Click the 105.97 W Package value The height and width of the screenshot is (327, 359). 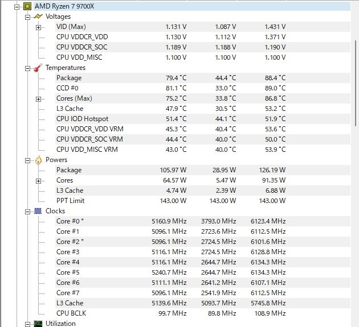pos(173,170)
